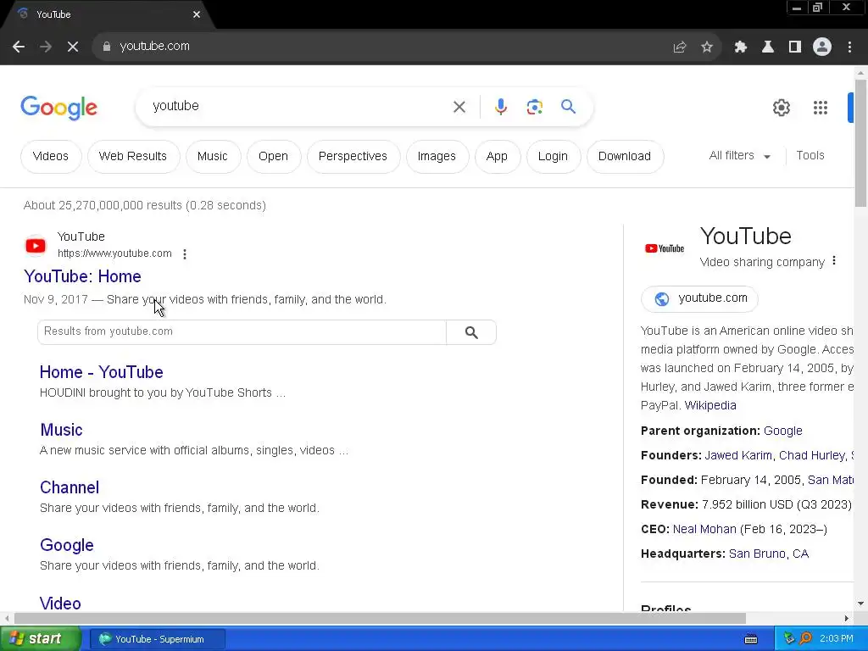Image resolution: width=868 pixels, height=651 pixels.
Task: Open more options for YouTube result
Action: (185, 254)
